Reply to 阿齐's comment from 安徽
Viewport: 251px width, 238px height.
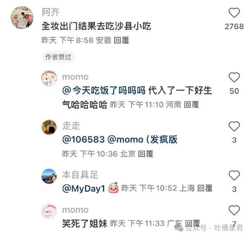pos(121,40)
